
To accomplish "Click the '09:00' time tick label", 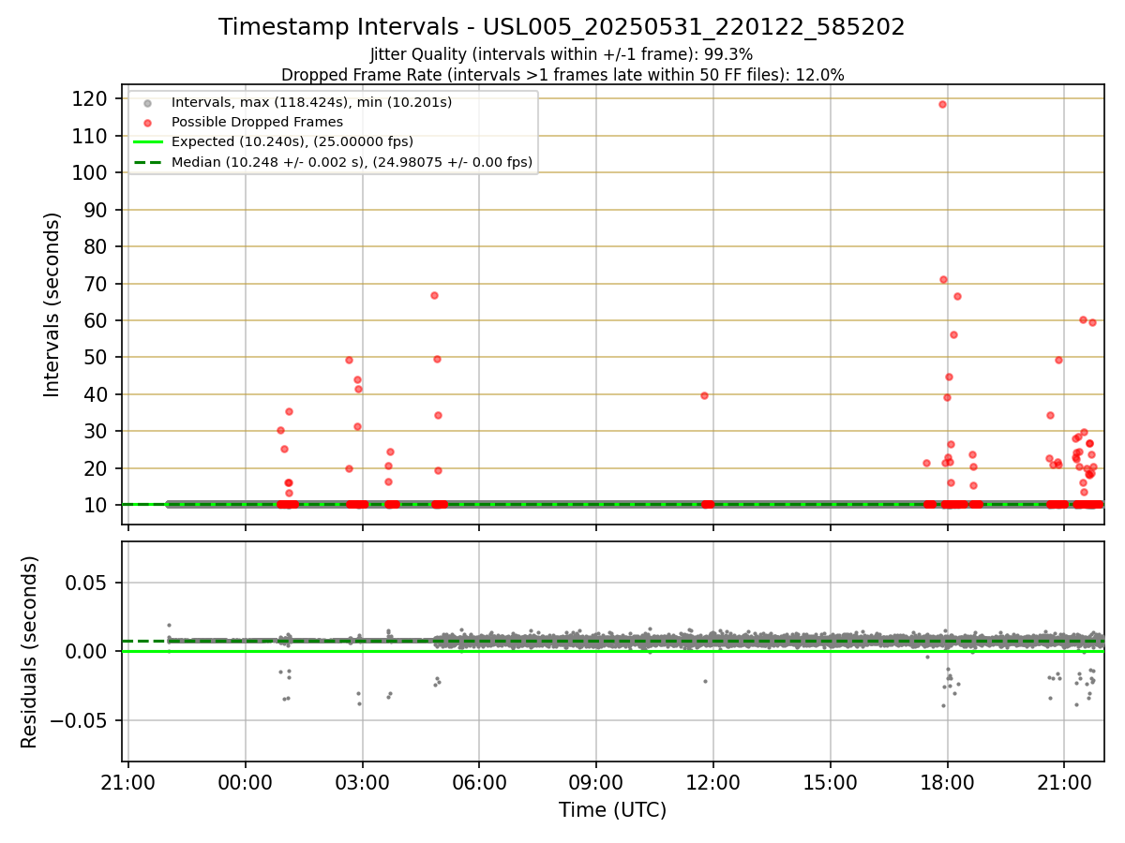I will (x=596, y=782).
